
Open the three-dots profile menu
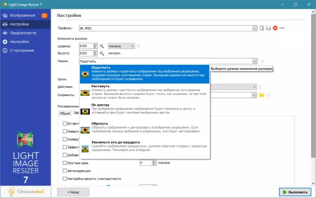tap(282, 28)
